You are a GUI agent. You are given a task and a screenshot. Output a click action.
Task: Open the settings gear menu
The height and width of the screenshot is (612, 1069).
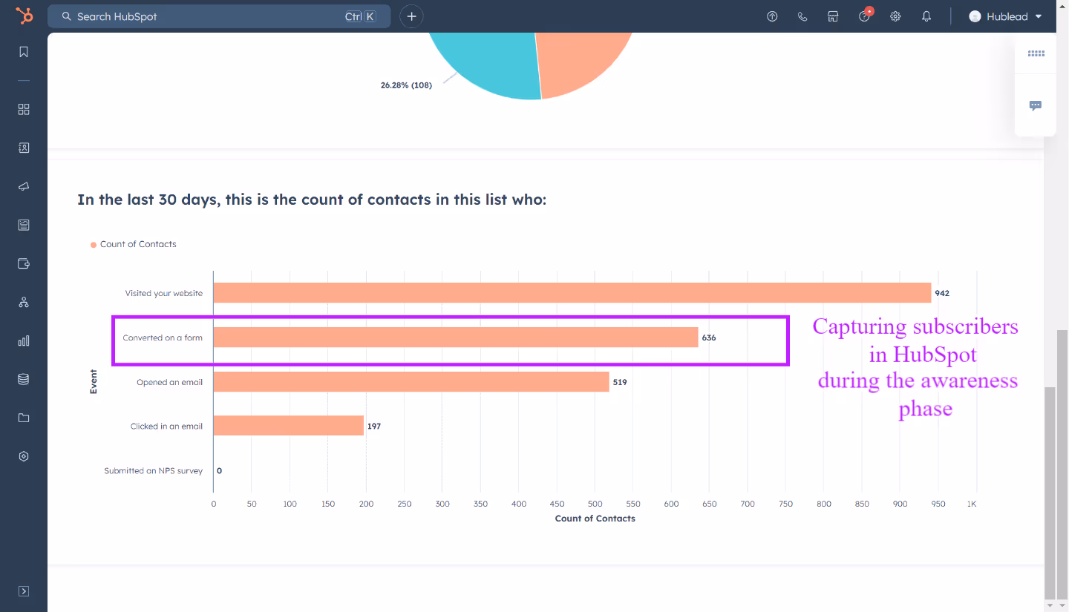pyautogui.click(x=895, y=16)
